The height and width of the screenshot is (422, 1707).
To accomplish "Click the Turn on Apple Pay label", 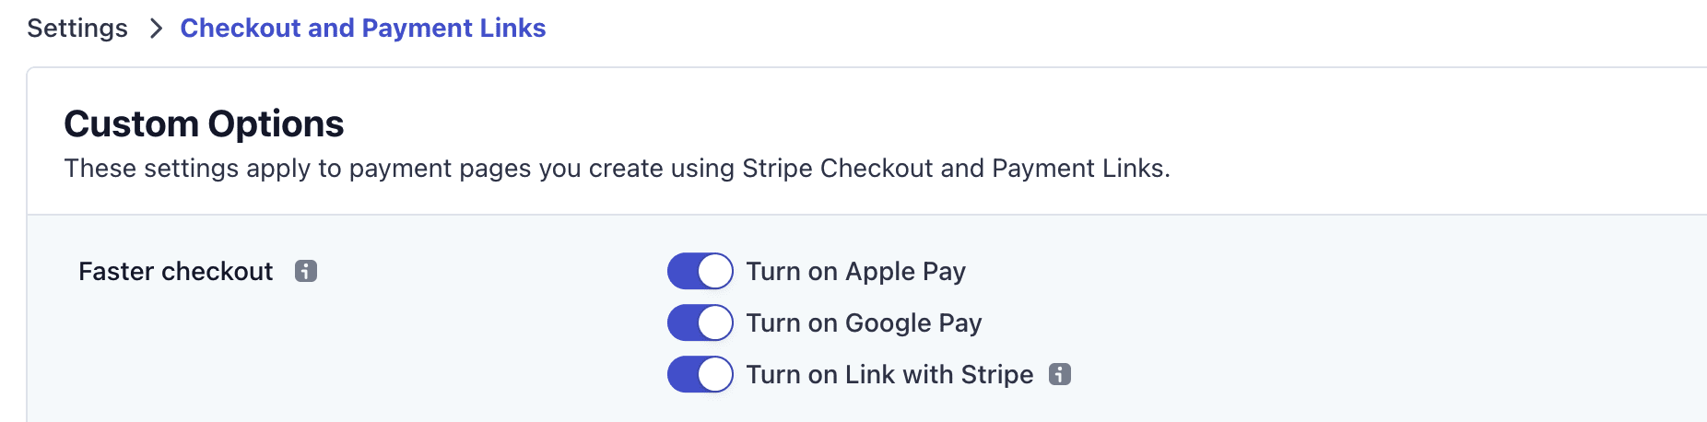I will click(x=856, y=271).
